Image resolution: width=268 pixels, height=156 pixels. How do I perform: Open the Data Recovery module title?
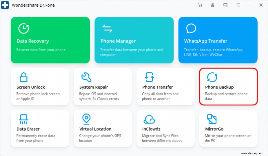point(33,41)
